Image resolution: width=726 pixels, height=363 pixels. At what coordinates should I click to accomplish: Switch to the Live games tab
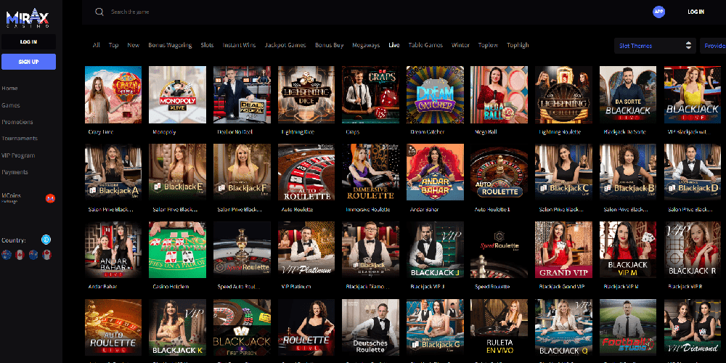tap(394, 45)
